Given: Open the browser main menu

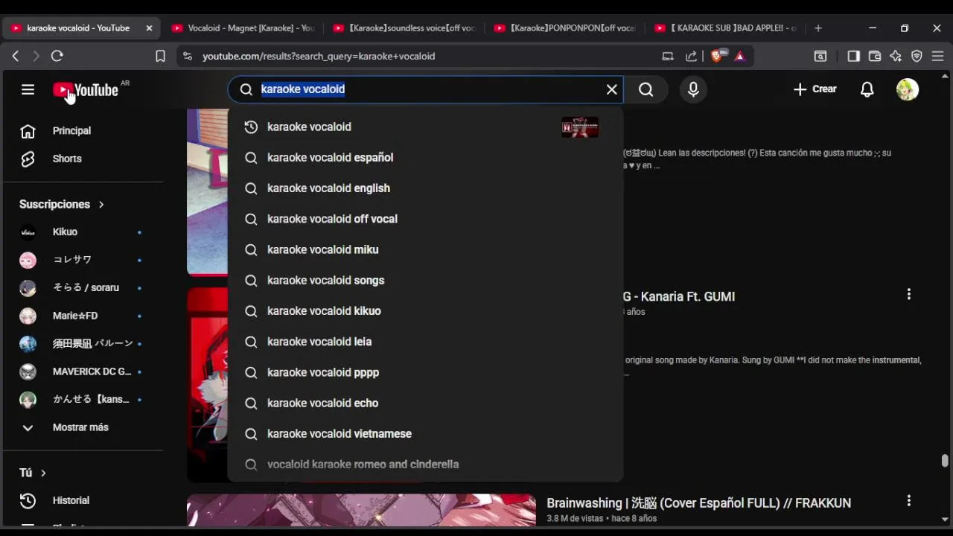Looking at the screenshot, I should [938, 56].
